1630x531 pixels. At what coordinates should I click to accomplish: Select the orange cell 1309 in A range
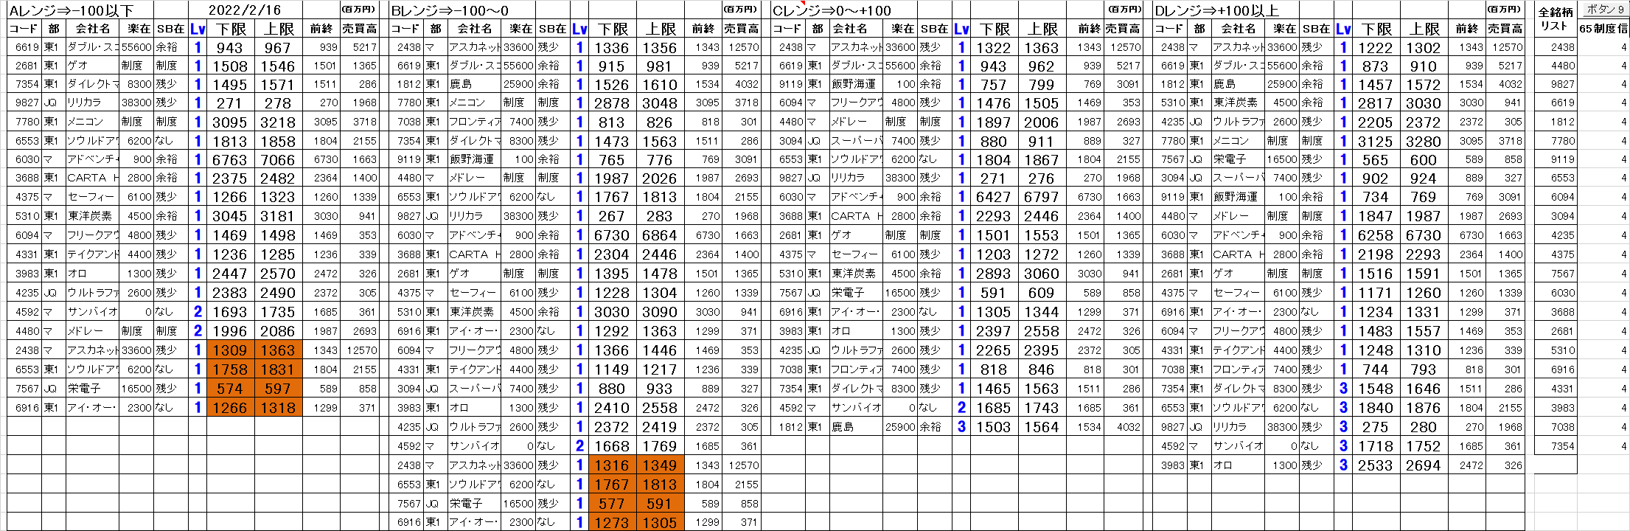point(230,350)
